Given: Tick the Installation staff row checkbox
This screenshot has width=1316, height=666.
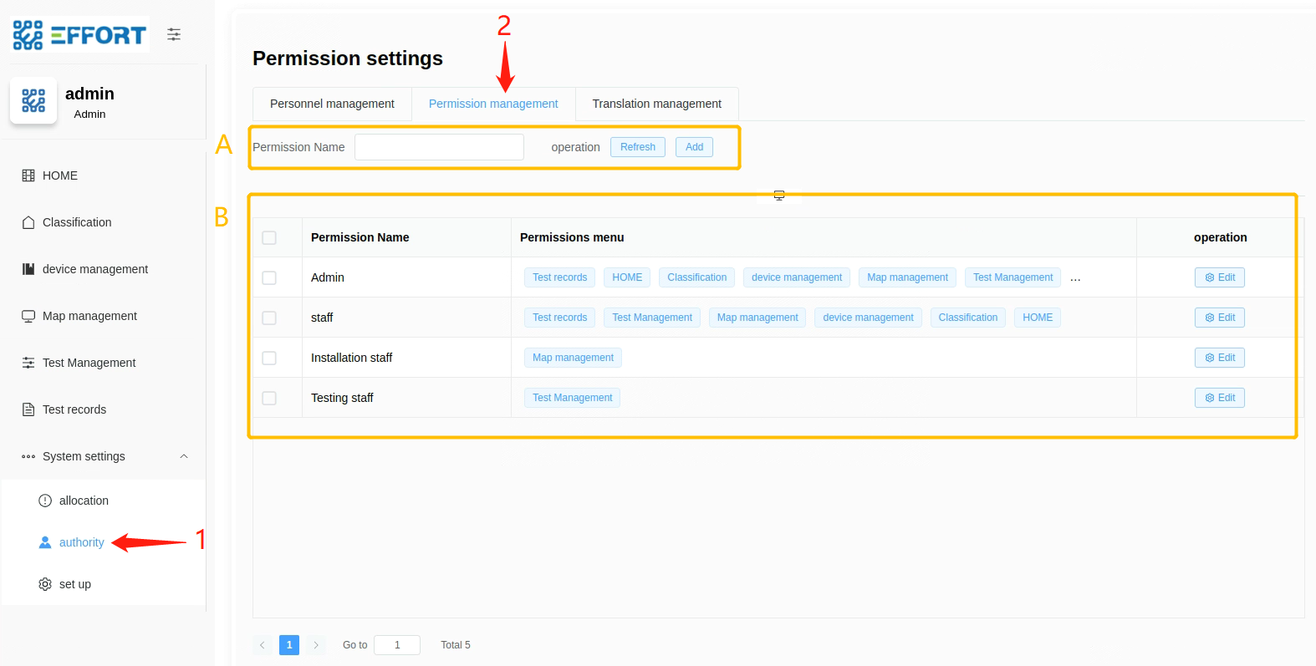Looking at the screenshot, I should (269, 358).
